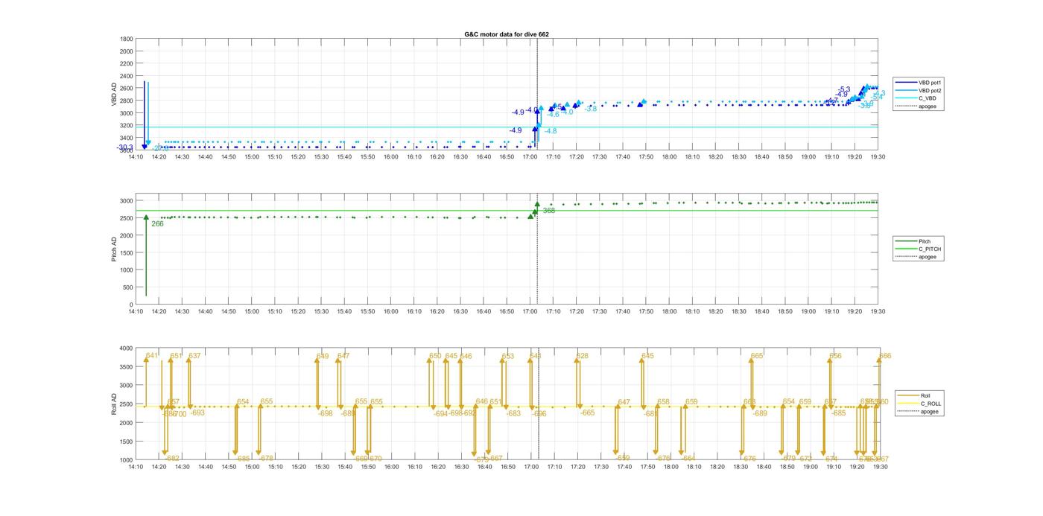Click the '1000' tick on the Roll y-axis
The height and width of the screenshot is (516, 1043).
click(x=127, y=460)
